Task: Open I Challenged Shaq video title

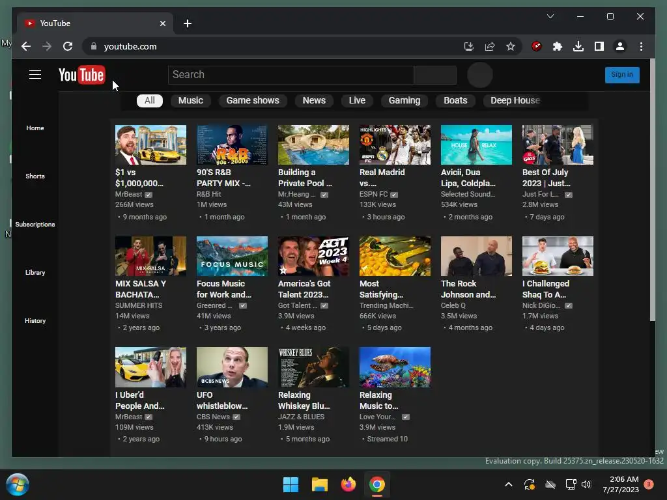Action: 546,289
